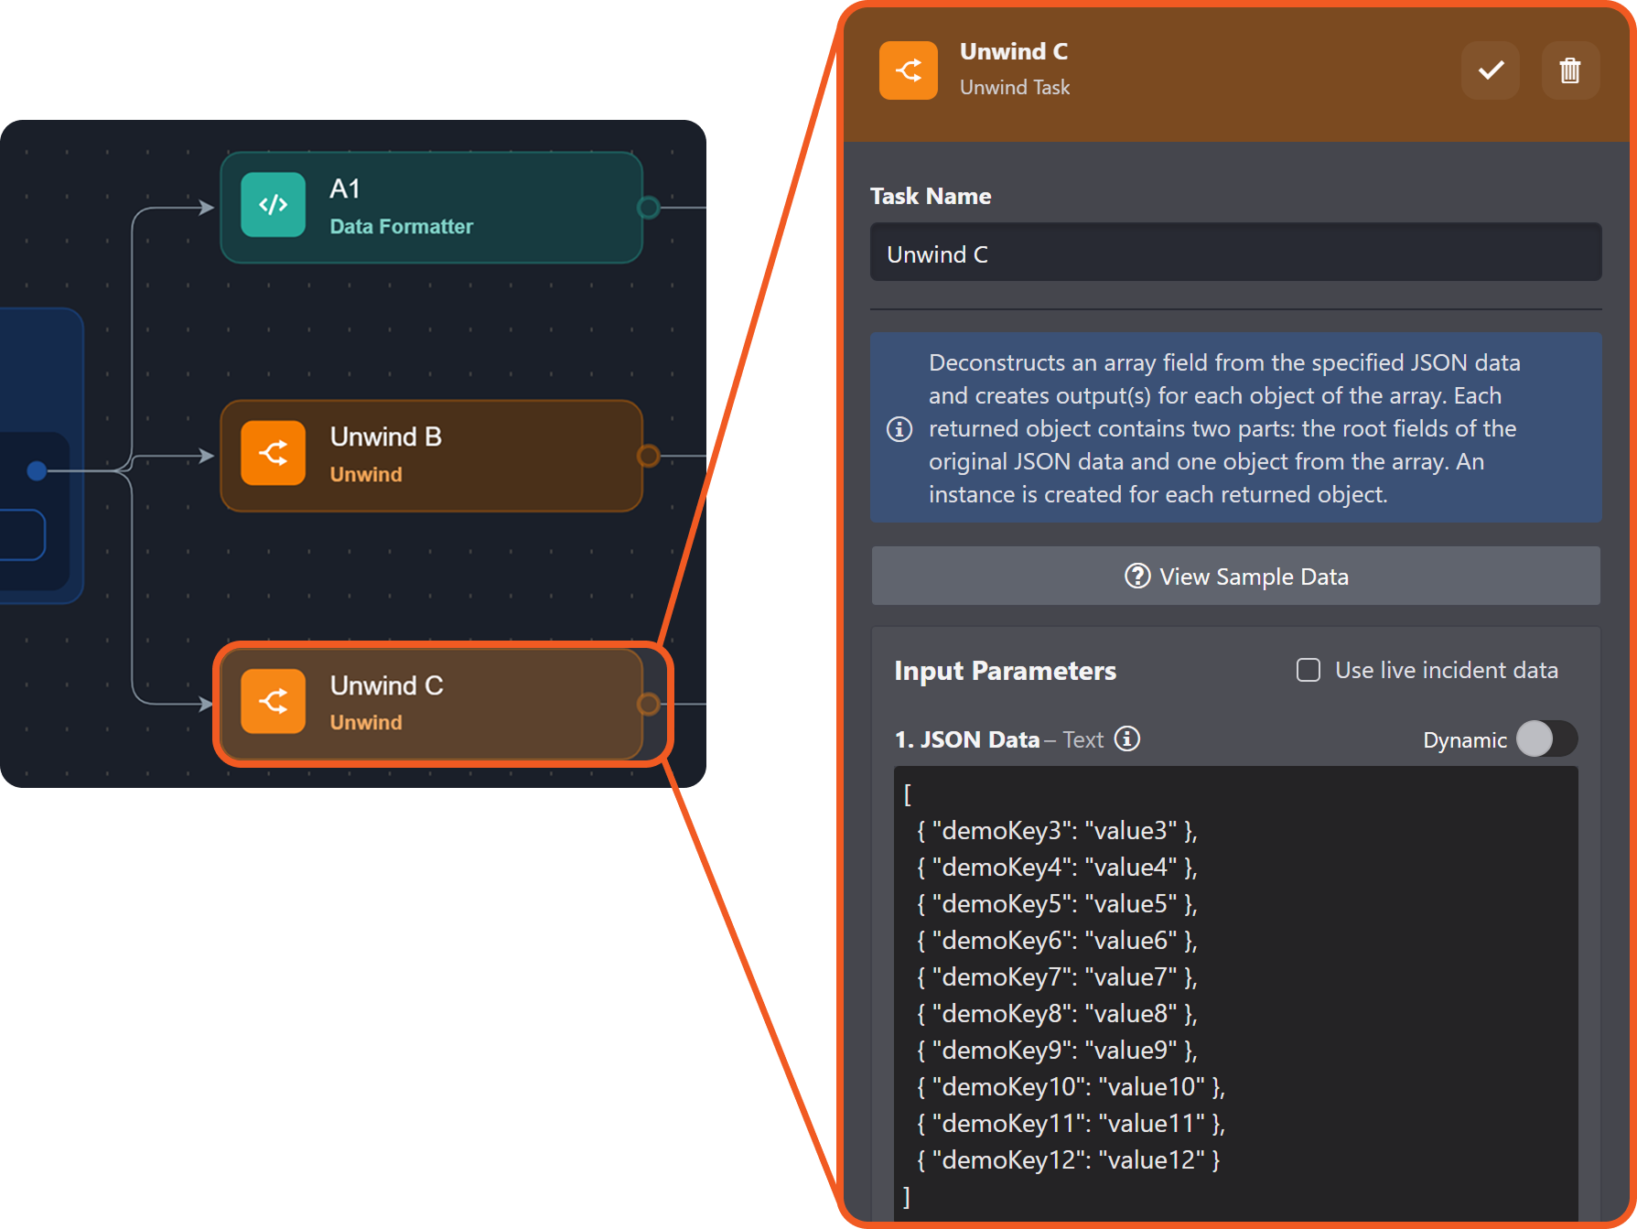
Task: Enable Use live incident data checkbox
Action: (x=1309, y=671)
